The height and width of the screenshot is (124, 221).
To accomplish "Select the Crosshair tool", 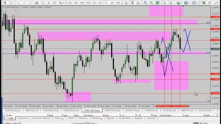I will point(11,3).
